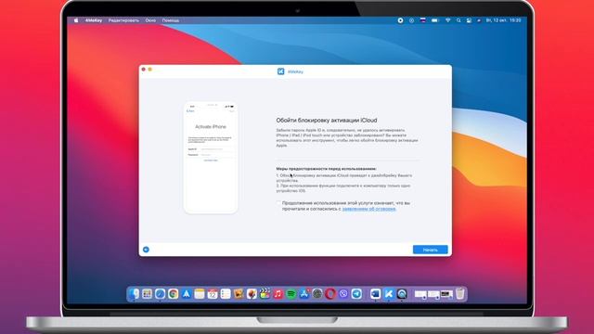Click the 4MeKey logo in the title bar
Image resolution: width=594 pixels, height=334 pixels.
[x=280, y=71]
